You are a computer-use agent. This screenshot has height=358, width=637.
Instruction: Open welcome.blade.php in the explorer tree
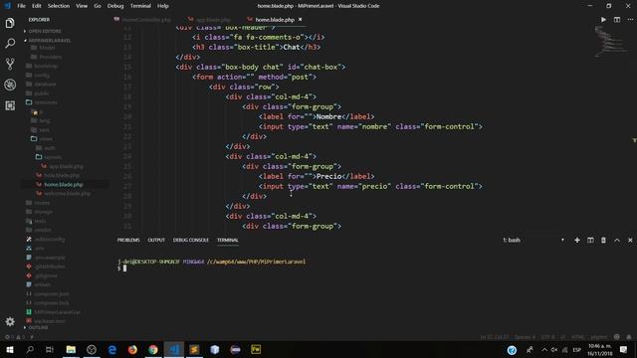point(67,194)
